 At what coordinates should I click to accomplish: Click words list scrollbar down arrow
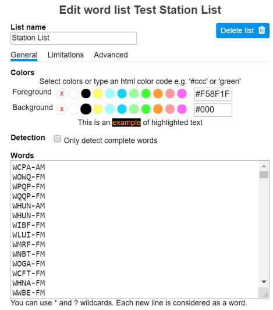[x=264, y=282]
